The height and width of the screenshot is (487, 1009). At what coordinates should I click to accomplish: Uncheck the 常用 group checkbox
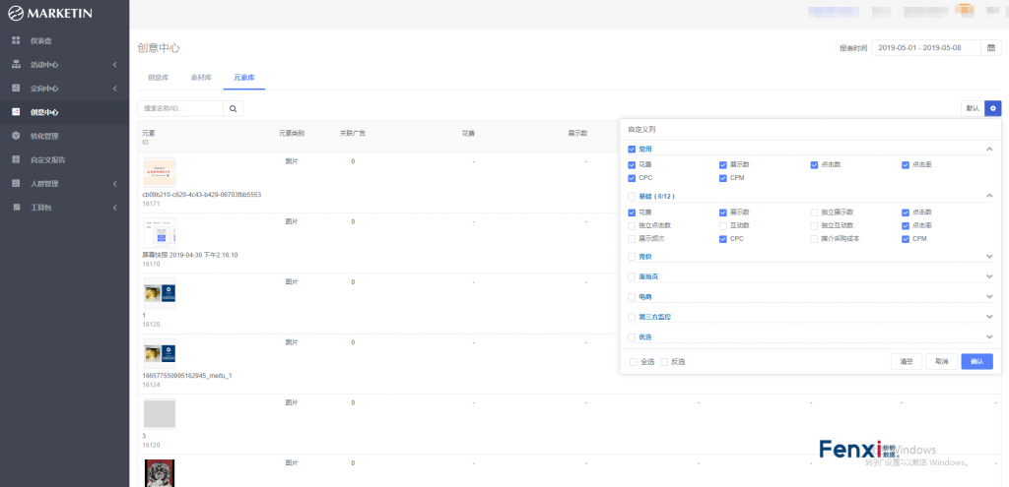click(632, 150)
